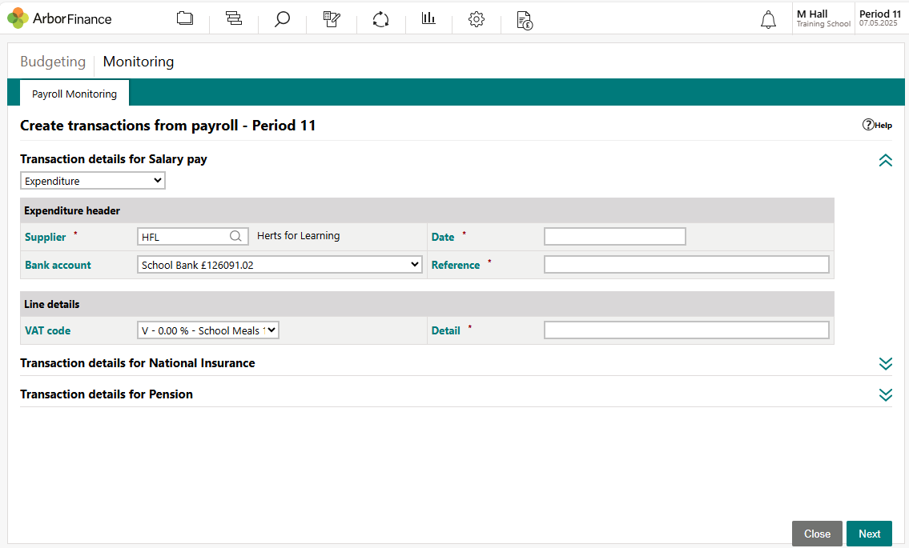Click the circular arrows cycle icon
The height and width of the screenshot is (548, 909).
(380, 19)
